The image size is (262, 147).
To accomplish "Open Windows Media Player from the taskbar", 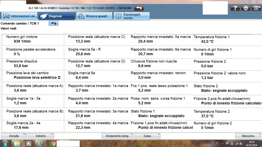I will [x=29, y=143].
